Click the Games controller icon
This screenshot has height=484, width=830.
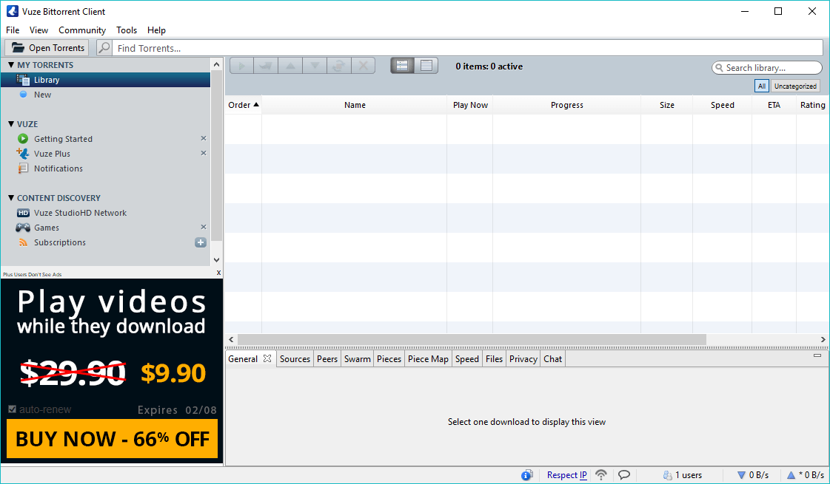pyautogui.click(x=23, y=228)
